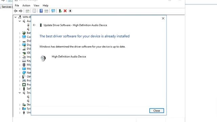Click the Close button in the driver dialog
Viewport: 217px width, 122px height.
(157, 111)
